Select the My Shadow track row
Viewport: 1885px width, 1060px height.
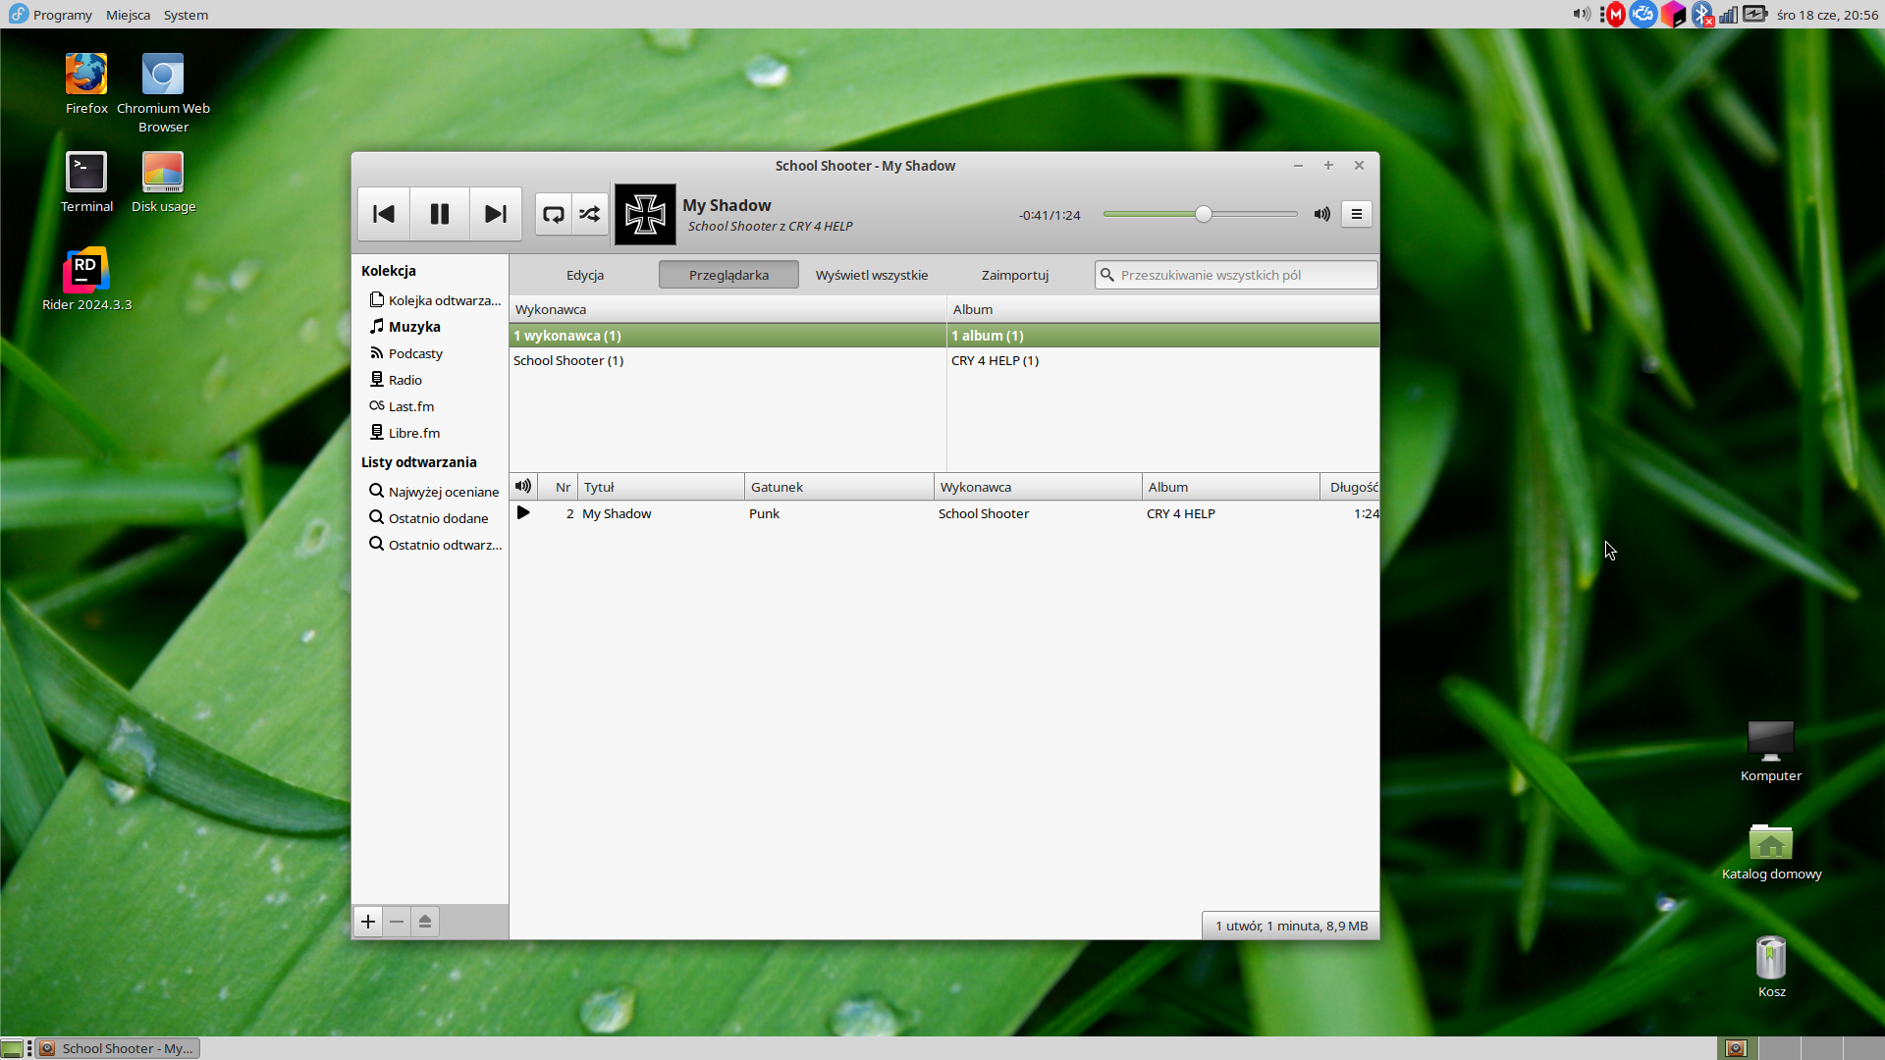944,513
